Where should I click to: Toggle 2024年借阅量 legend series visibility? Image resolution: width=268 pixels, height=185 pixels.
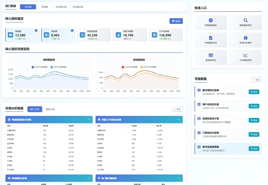(33, 67)
